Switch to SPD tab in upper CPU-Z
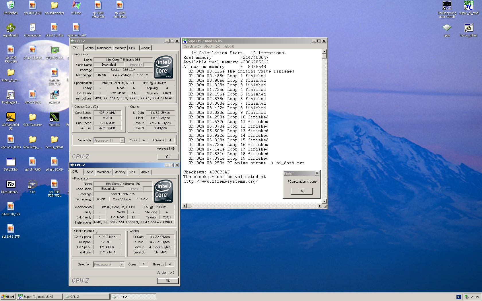This screenshot has width=482, height=301. 132,48
